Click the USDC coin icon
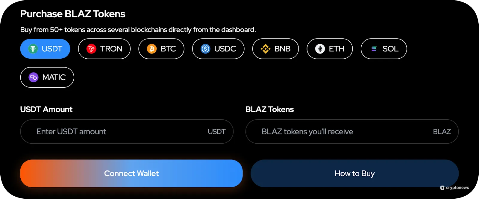The image size is (479, 199). tap(206, 48)
